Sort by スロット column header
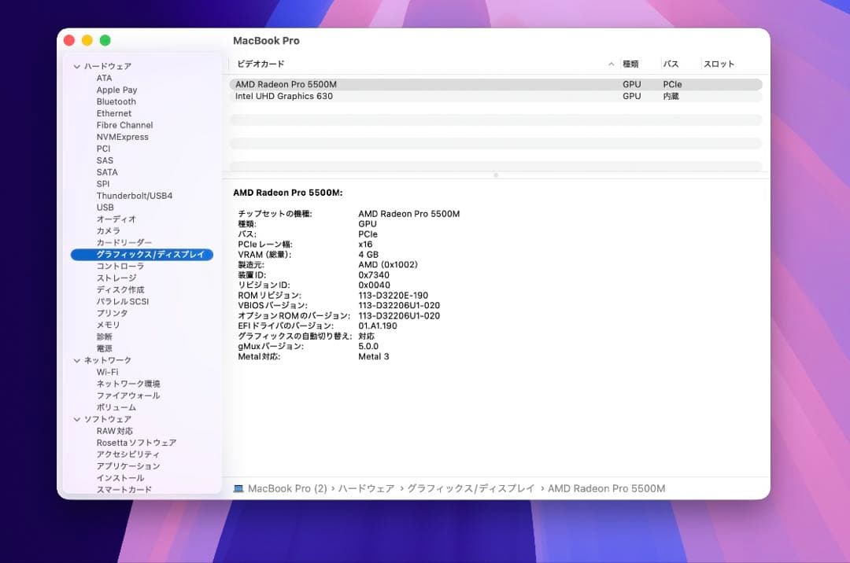The width and height of the screenshot is (850, 563). (719, 64)
